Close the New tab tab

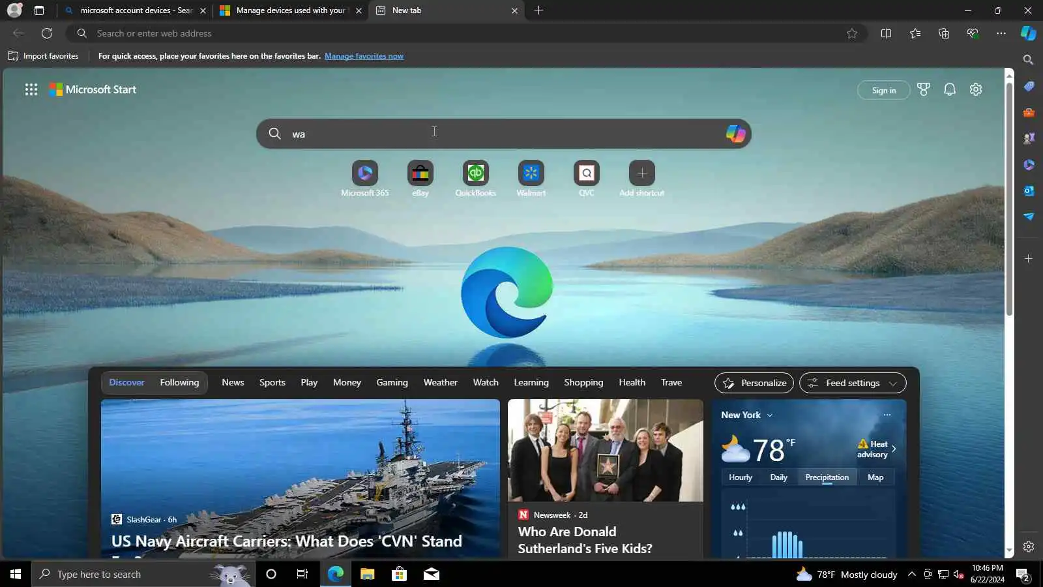click(514, 10)
